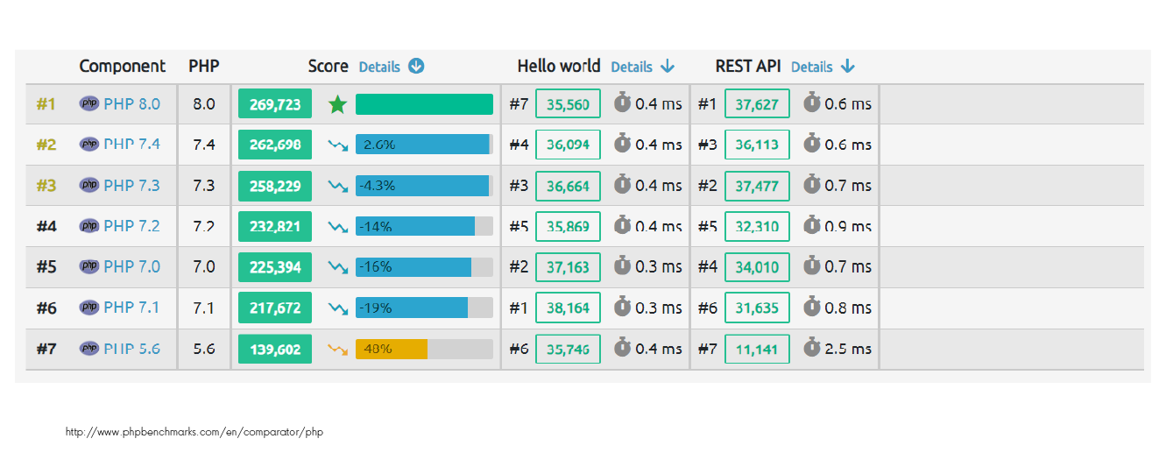
Task: Open the PHP 8.0 component link
Action: click(132, 103)
